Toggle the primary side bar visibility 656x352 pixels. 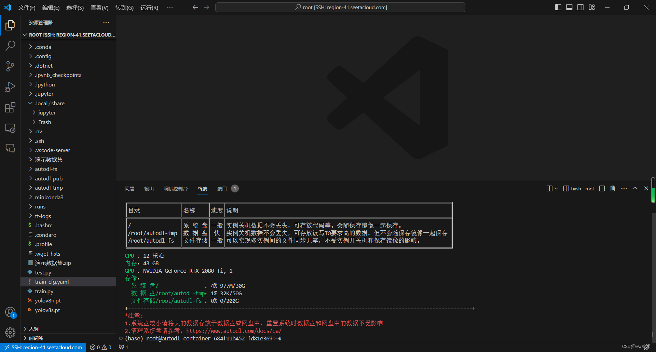pos(558,7)
